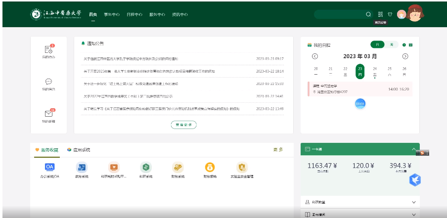Expand the 科研数量 section
Viewport: 447px width, 218px height.
[360, 202]
